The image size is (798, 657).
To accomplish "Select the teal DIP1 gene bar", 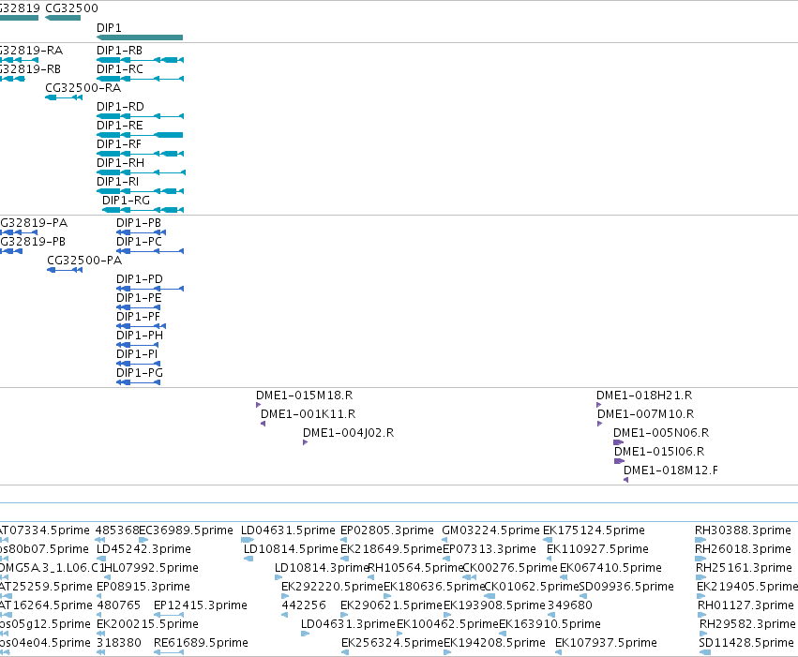I will tap(140, 37).
